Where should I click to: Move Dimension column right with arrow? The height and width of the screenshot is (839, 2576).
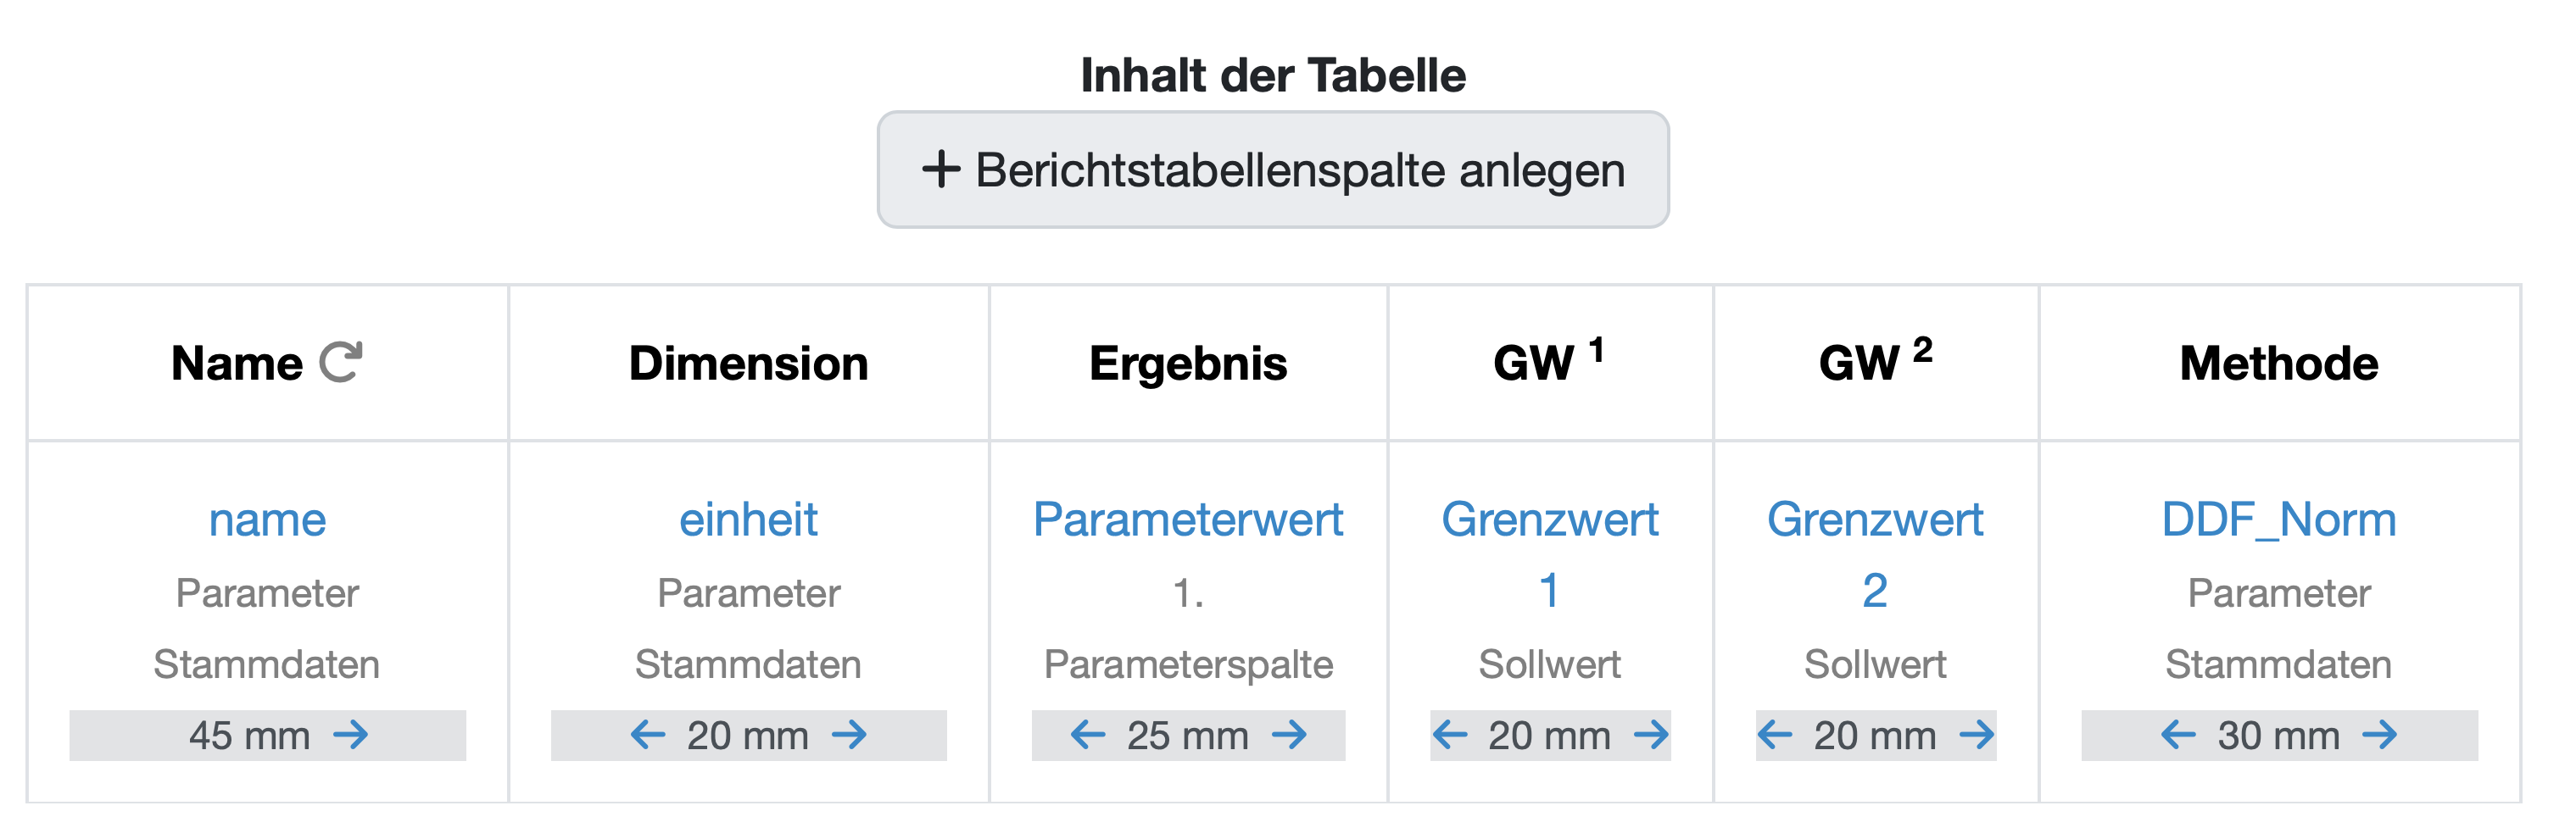(850, 736)
